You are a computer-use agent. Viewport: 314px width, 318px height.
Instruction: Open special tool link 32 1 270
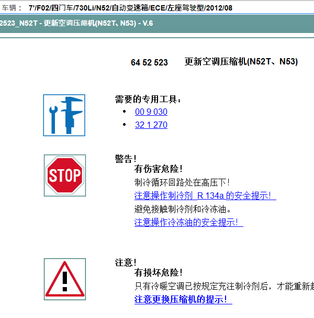(x=151, y=125)
